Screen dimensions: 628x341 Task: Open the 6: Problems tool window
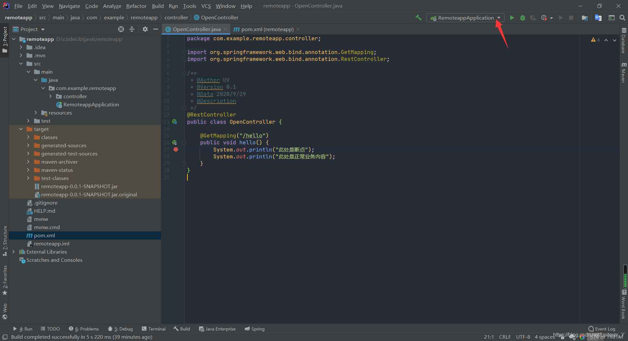coord(84,329)
